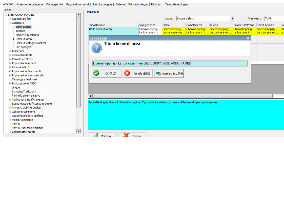The width and height of the screenshot is (284, 200).
Task: Expand the Impostazioni Documenti node
Action: click(10, 71)
